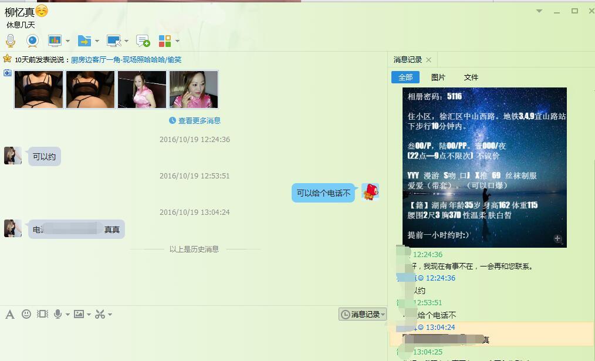The image size is (595, 361).
Task: Expand the send file dropdown arrow
Action: click(97, 41)
